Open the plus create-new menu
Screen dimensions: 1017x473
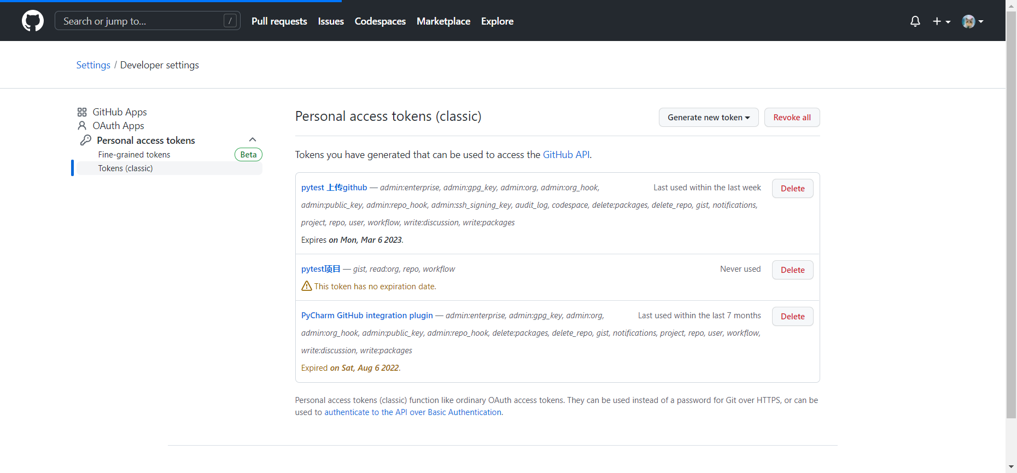pyautogui.click(x=942, y=21)
